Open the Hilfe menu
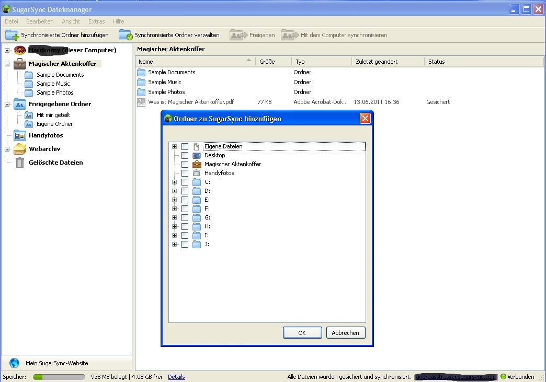 point(118,21)
